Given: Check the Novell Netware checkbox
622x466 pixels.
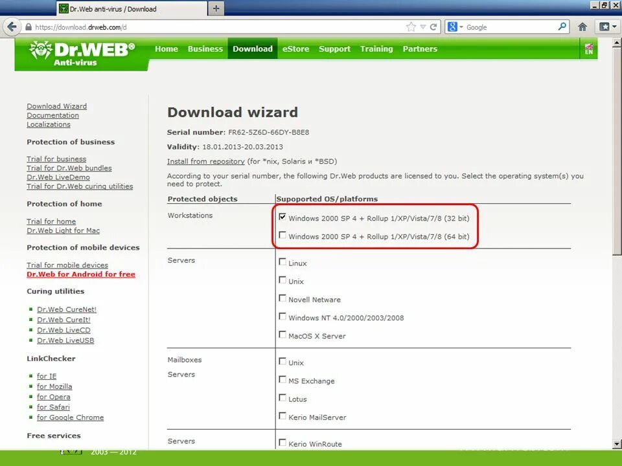Looking at the screenshot, I should coord(282,298).
